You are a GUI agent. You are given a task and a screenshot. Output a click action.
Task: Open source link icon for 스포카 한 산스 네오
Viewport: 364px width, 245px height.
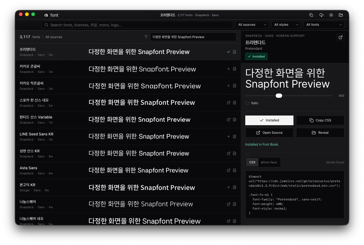coord(229,103)
